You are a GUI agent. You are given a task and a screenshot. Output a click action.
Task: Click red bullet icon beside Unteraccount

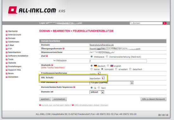[7, 35]
